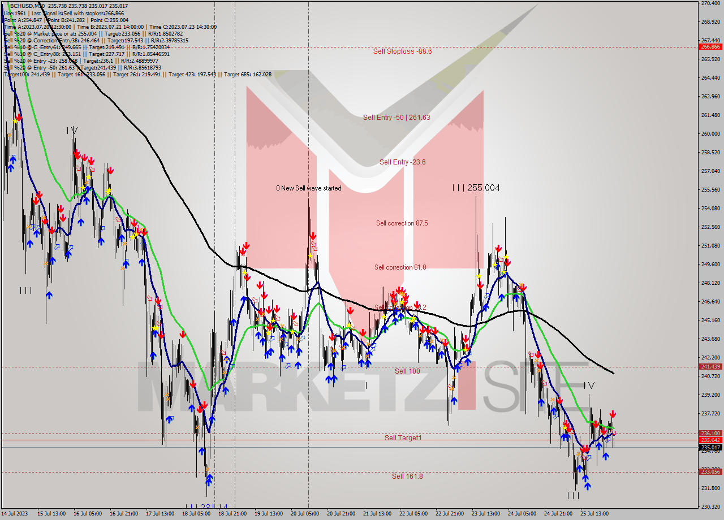Click the 231.800 price axis value
Screen dimensions: 724x520
710,488
